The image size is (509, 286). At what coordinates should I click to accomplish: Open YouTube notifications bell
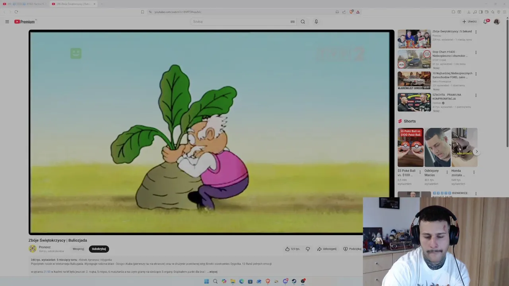486,22
